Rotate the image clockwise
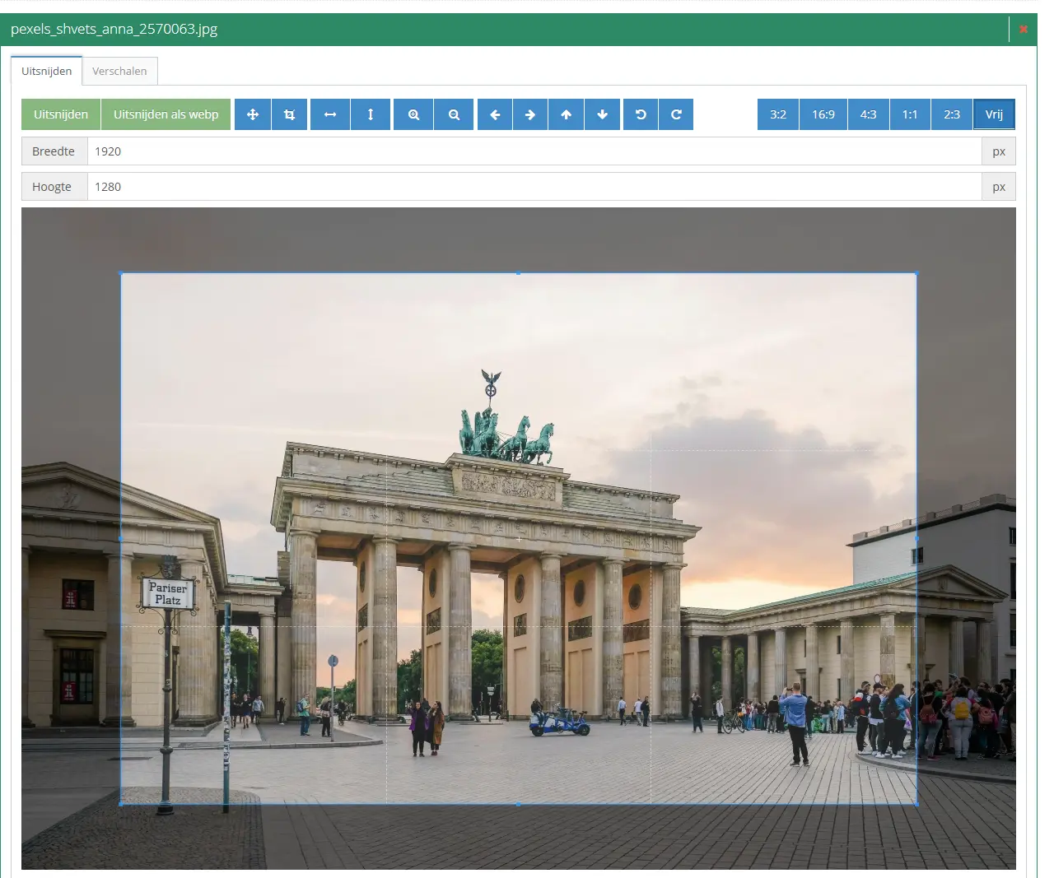This screenshot has height=878, width=1054. tap(676, 114)
